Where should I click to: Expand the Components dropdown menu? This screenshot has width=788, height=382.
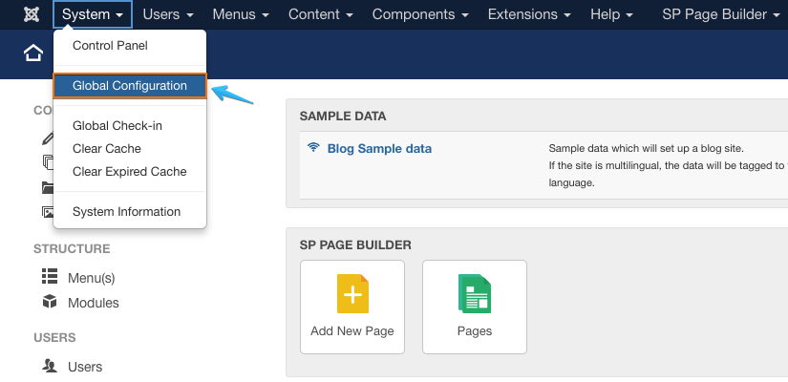[x=421, y=14]
